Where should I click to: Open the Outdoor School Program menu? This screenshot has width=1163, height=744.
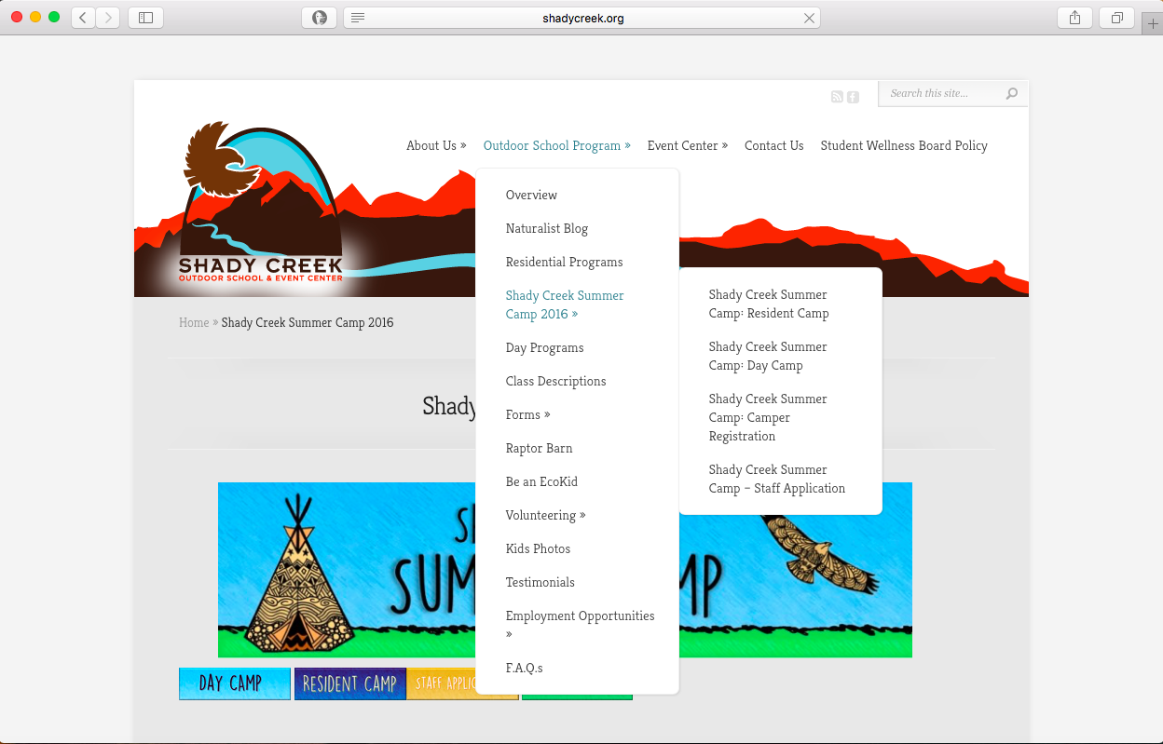tap(557, 145)
